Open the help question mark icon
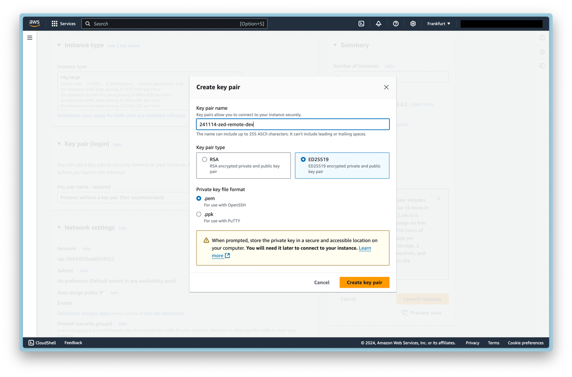 395,23
